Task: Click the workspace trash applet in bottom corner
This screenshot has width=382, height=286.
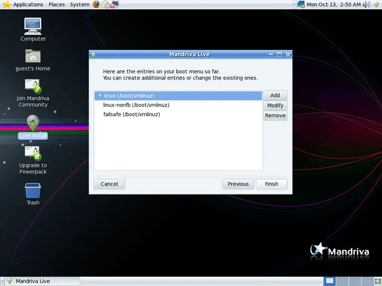Action: pos(378,281)
